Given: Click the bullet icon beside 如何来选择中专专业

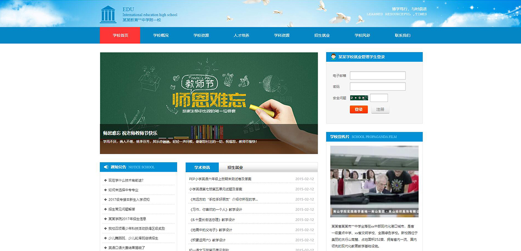Looking at the screenshot, I should click(x=105, y=190).
